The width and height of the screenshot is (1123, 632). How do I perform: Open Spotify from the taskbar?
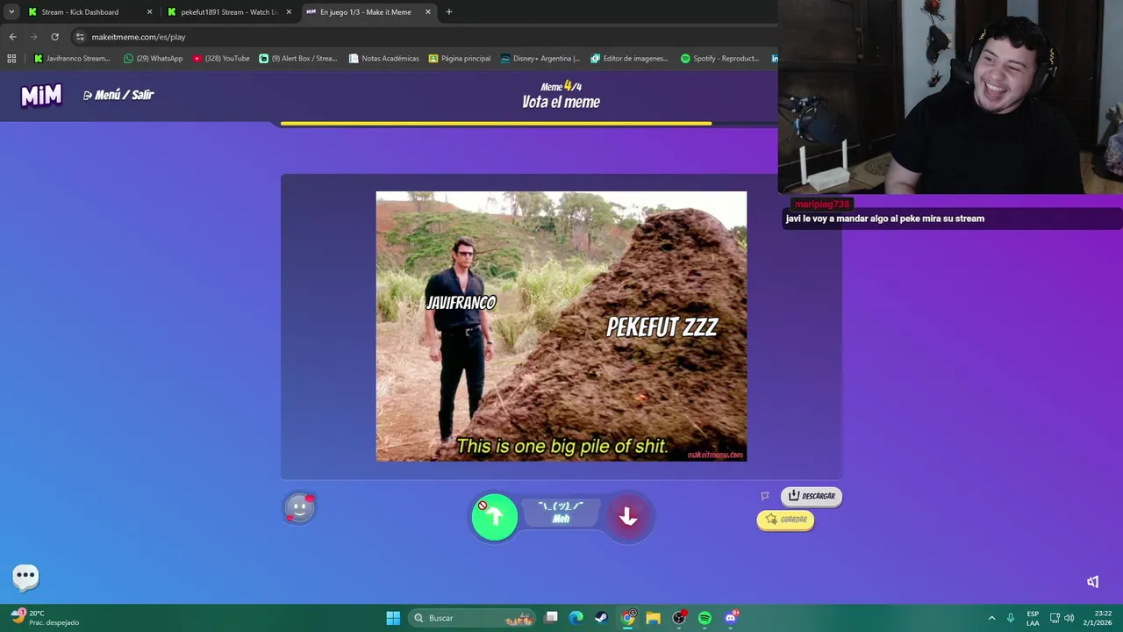point(705,618)
